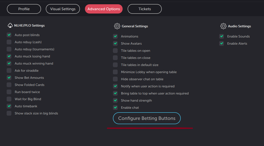
Task: Enable Auto rebuy (cash)
Action: tap(9, 42)
